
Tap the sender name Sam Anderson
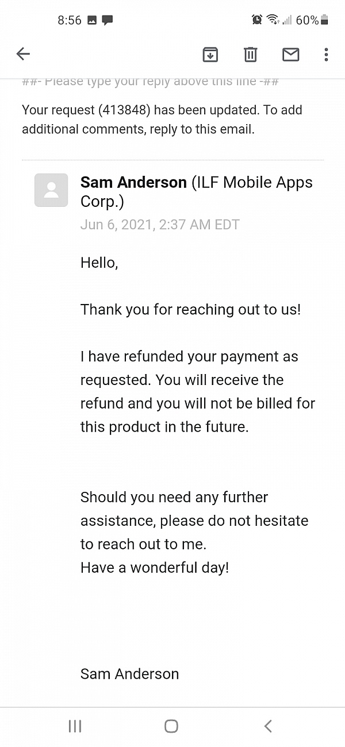(133, 182)
